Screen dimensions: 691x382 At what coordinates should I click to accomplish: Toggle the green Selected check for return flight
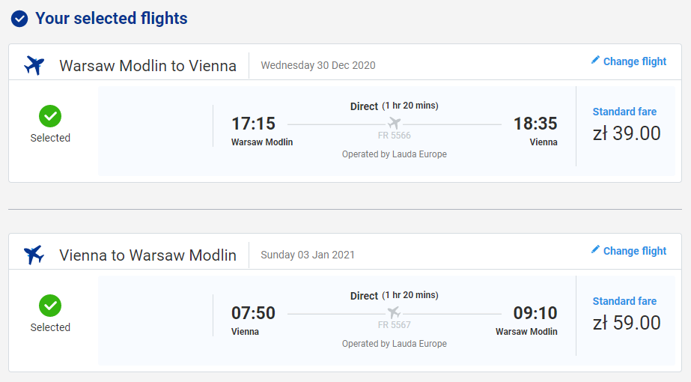(x=50, y=306)
